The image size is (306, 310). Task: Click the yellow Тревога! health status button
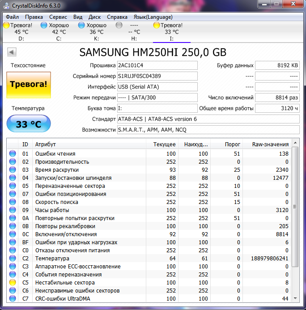[29, 85]
